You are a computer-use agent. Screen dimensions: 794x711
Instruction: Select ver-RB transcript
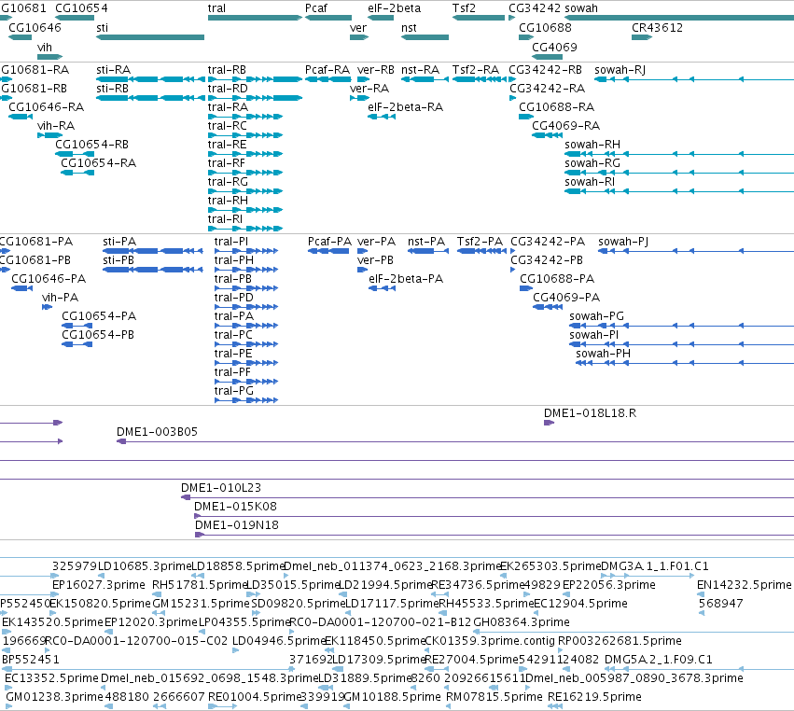click(363, 79)
